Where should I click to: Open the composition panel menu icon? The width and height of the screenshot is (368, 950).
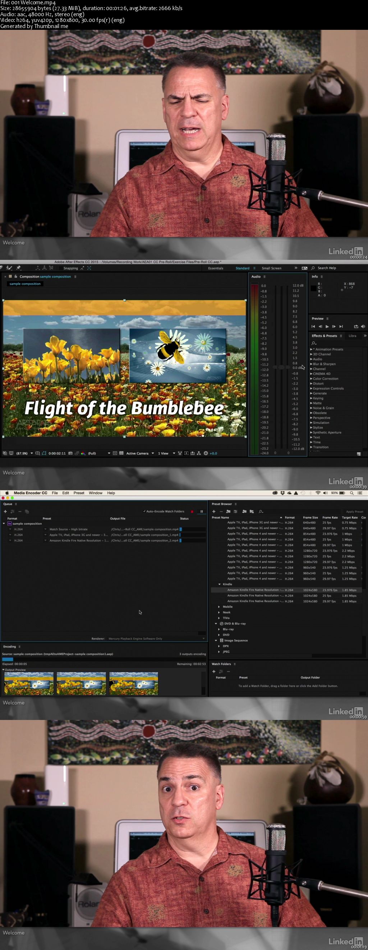(75, 277)
